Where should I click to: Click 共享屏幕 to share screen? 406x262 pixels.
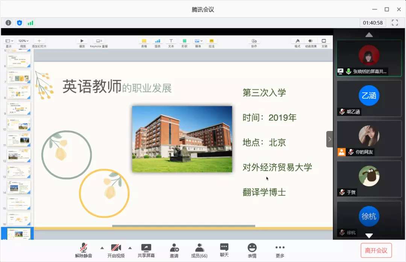(x=146, y=250)
